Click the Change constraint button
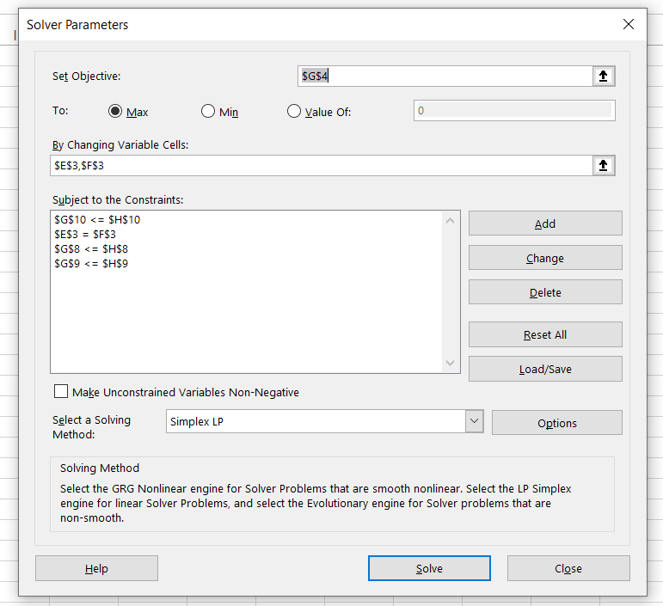The image size is (663, 606). (544, 258)
